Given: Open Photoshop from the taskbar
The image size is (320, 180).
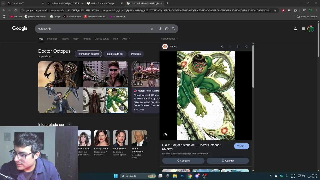Looking at the screenshot, I should coord(182,176).
